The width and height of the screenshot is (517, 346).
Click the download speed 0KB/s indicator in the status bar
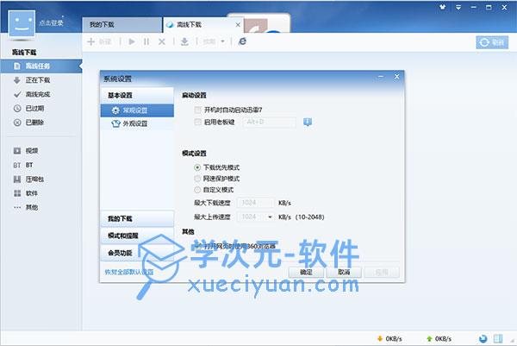point(389,339)
